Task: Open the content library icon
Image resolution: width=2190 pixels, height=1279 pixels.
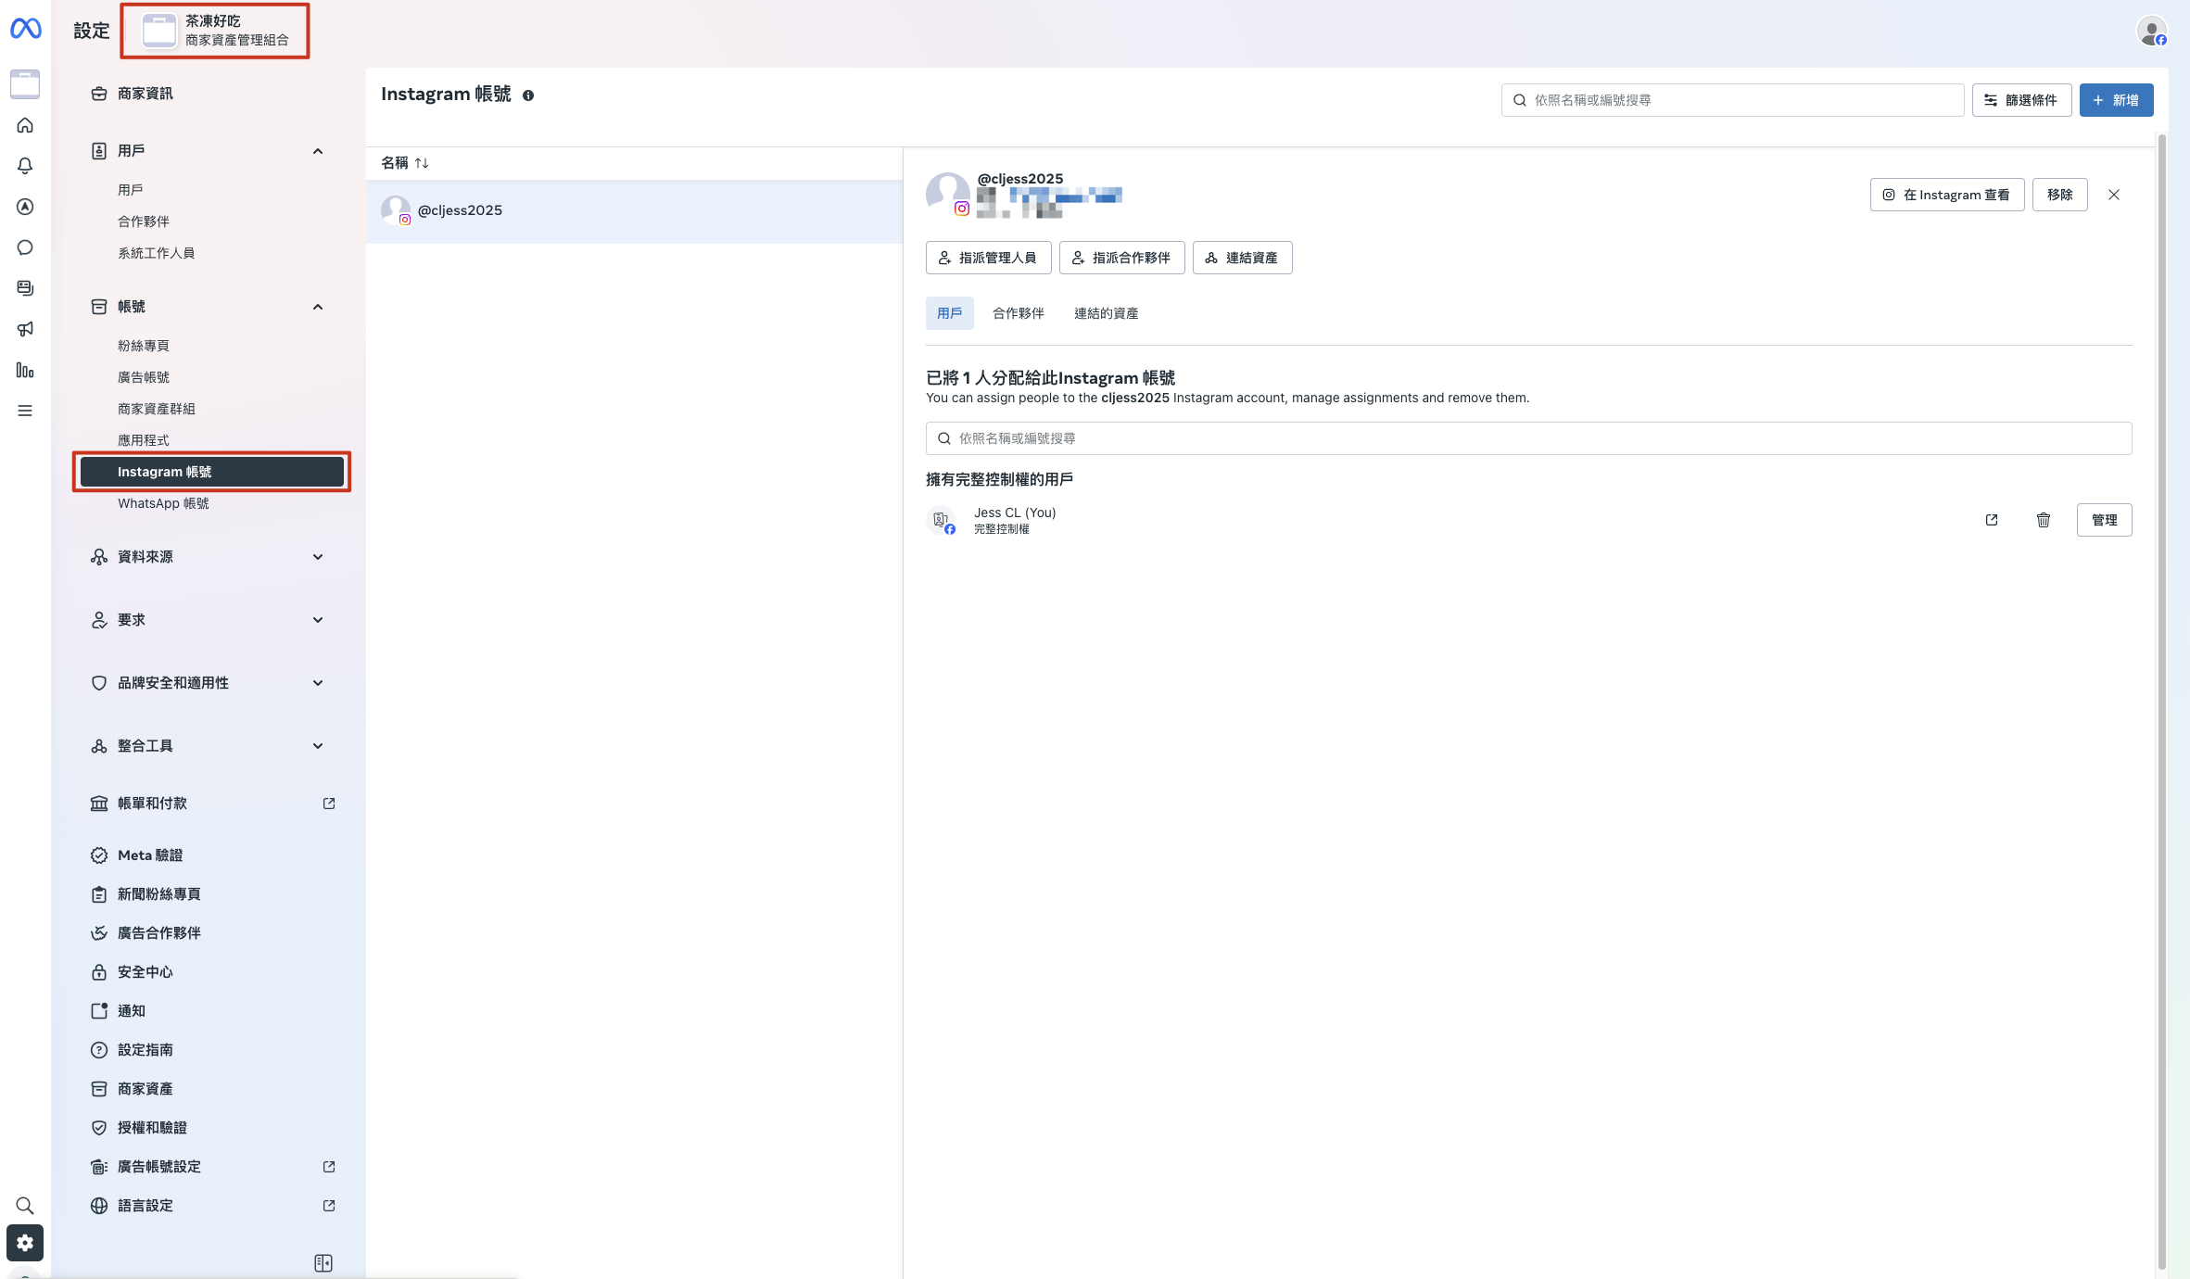Action: click(25, 288)
